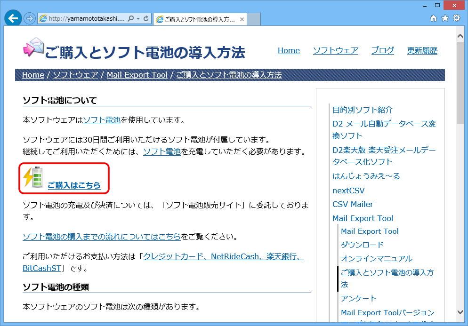Screen dimensions: 468x326
Task: Click the refresh icon in address bar
Action: pyautogui.click(x=146, y=19)
